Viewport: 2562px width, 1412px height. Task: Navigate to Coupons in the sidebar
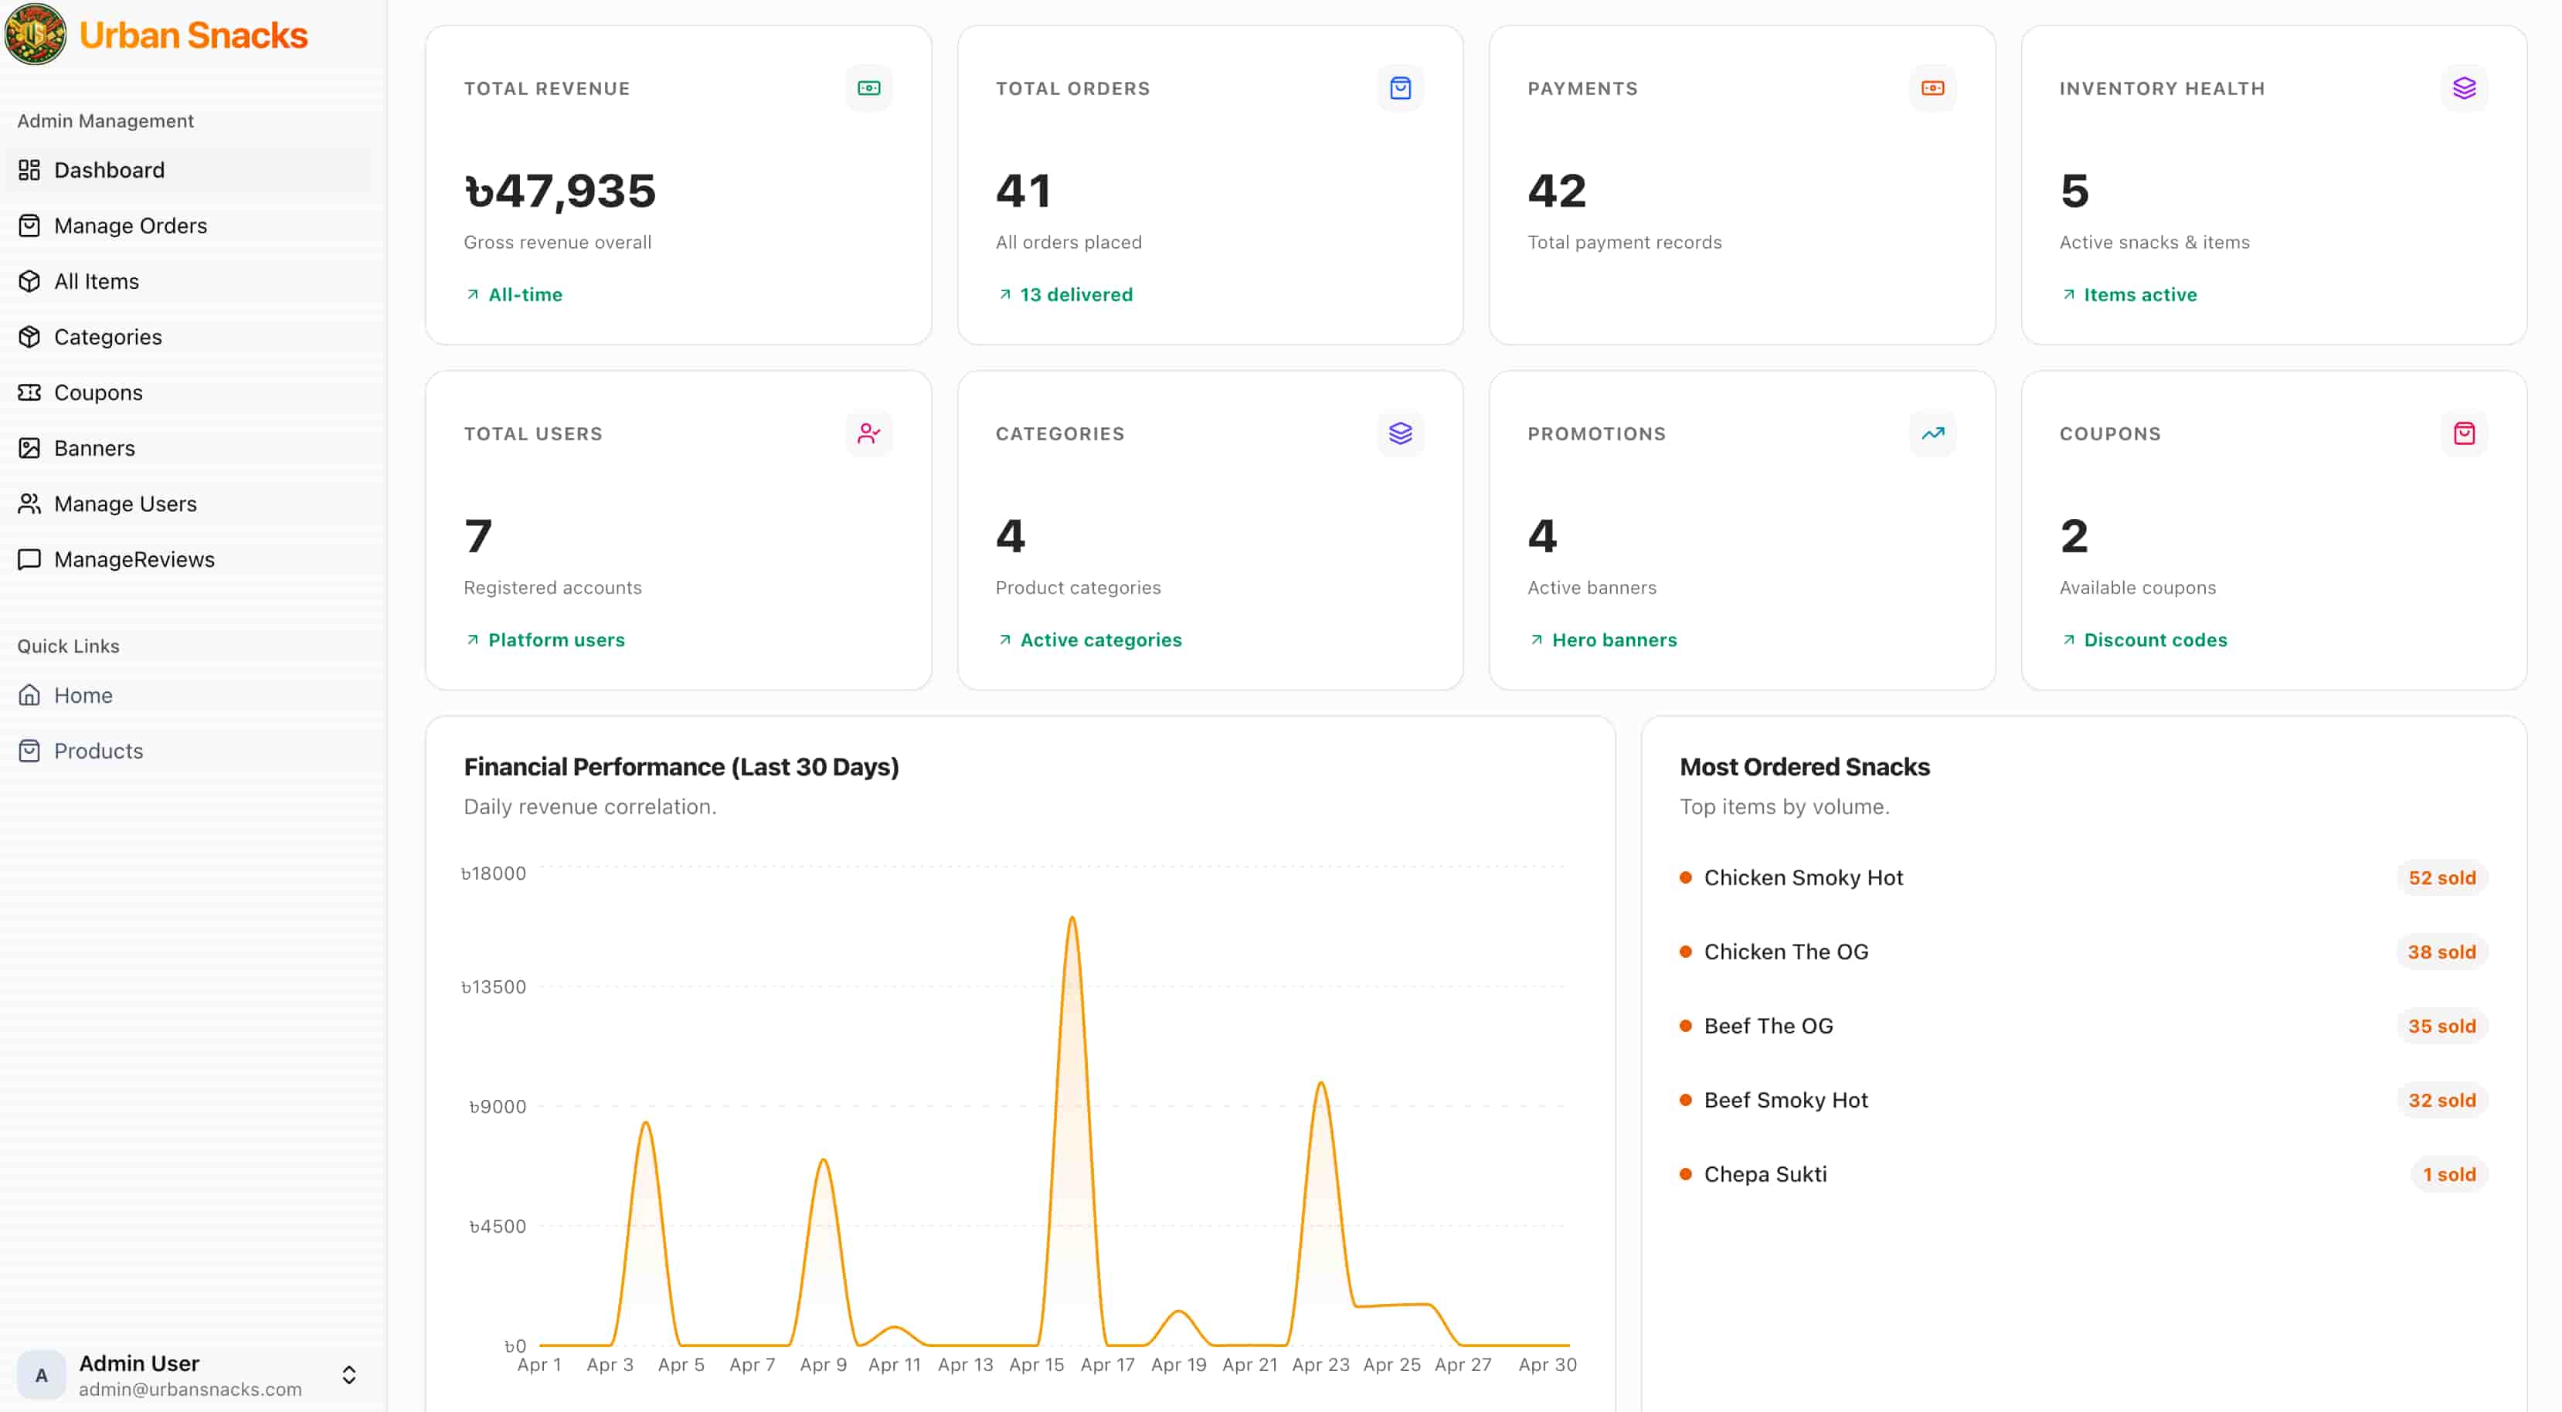pos(189,392)
